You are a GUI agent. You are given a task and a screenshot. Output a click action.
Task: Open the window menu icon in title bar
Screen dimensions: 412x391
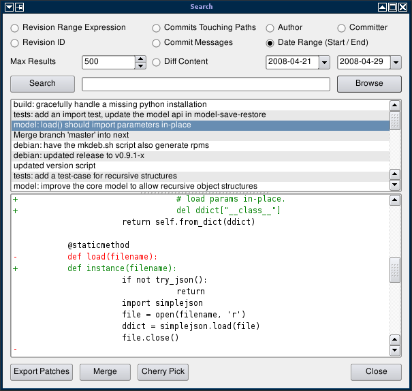(x=9, y=7)
